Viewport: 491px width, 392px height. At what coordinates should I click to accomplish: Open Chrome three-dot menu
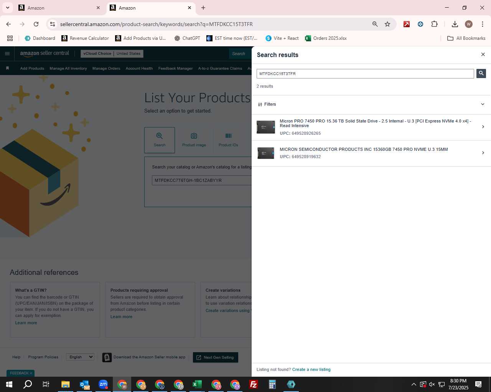tap(483, 24)
